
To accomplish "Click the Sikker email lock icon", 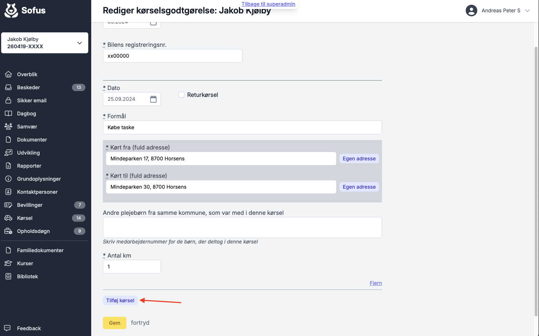I will click(8, 101).
